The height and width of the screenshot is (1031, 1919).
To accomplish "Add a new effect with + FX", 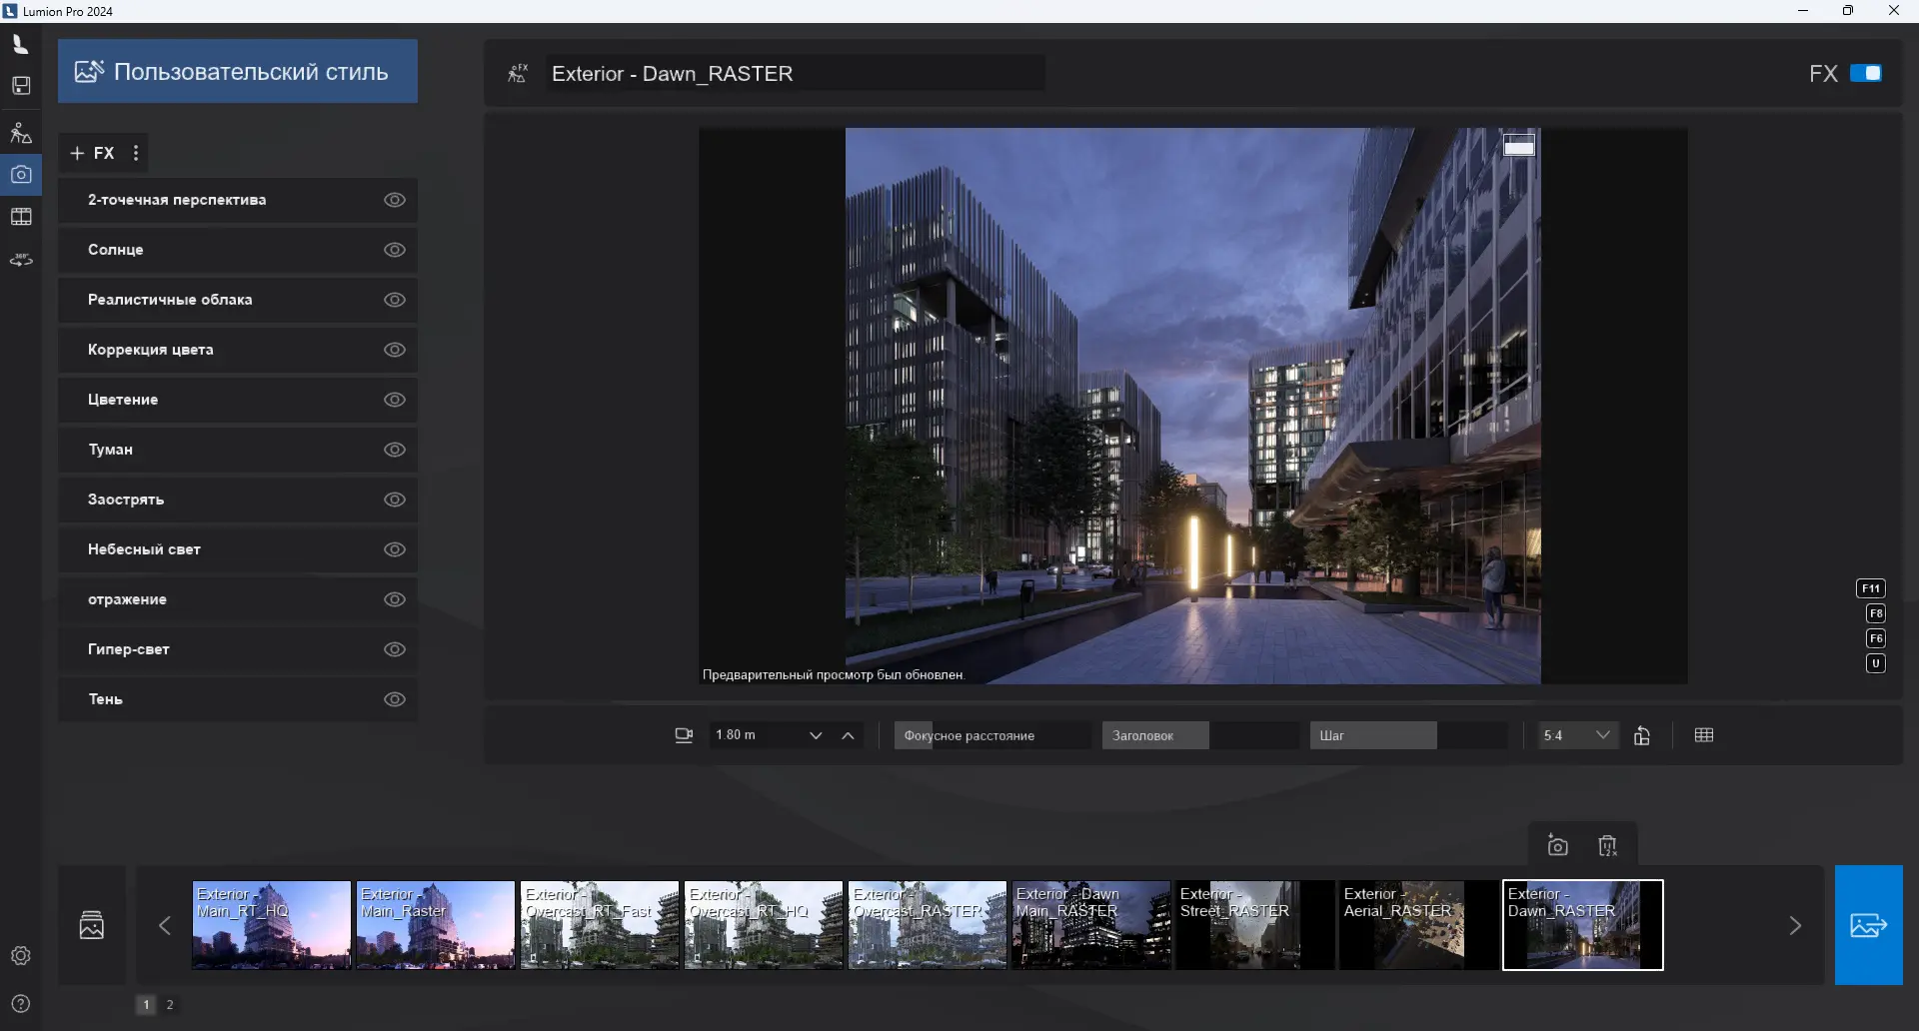I will pyautogui.click(x=93, y=153).
